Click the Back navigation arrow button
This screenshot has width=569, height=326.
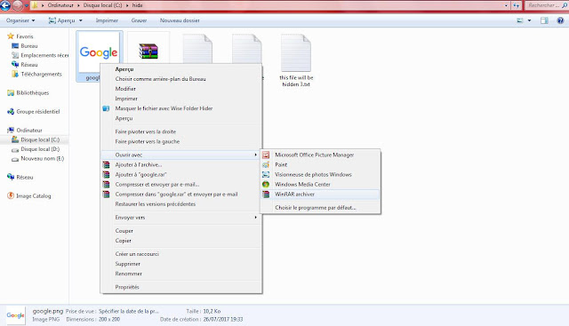click(5, 5)
